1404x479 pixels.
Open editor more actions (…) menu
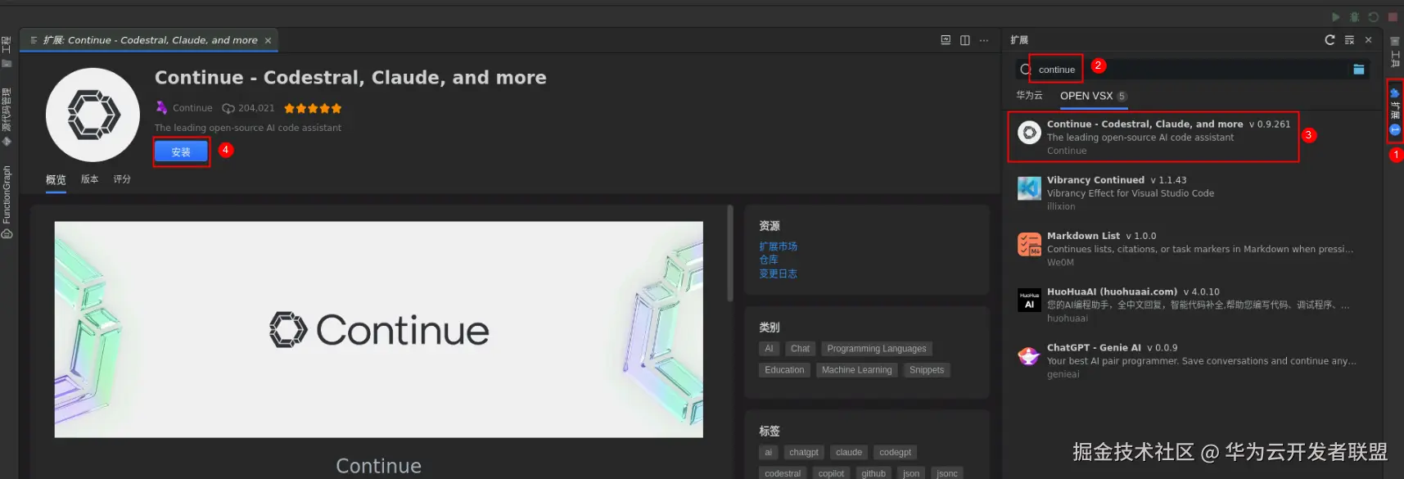pyautogui.click(x=984, y=40)
